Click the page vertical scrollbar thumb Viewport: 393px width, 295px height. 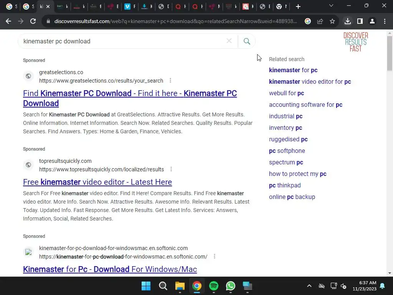coord(390,53)
